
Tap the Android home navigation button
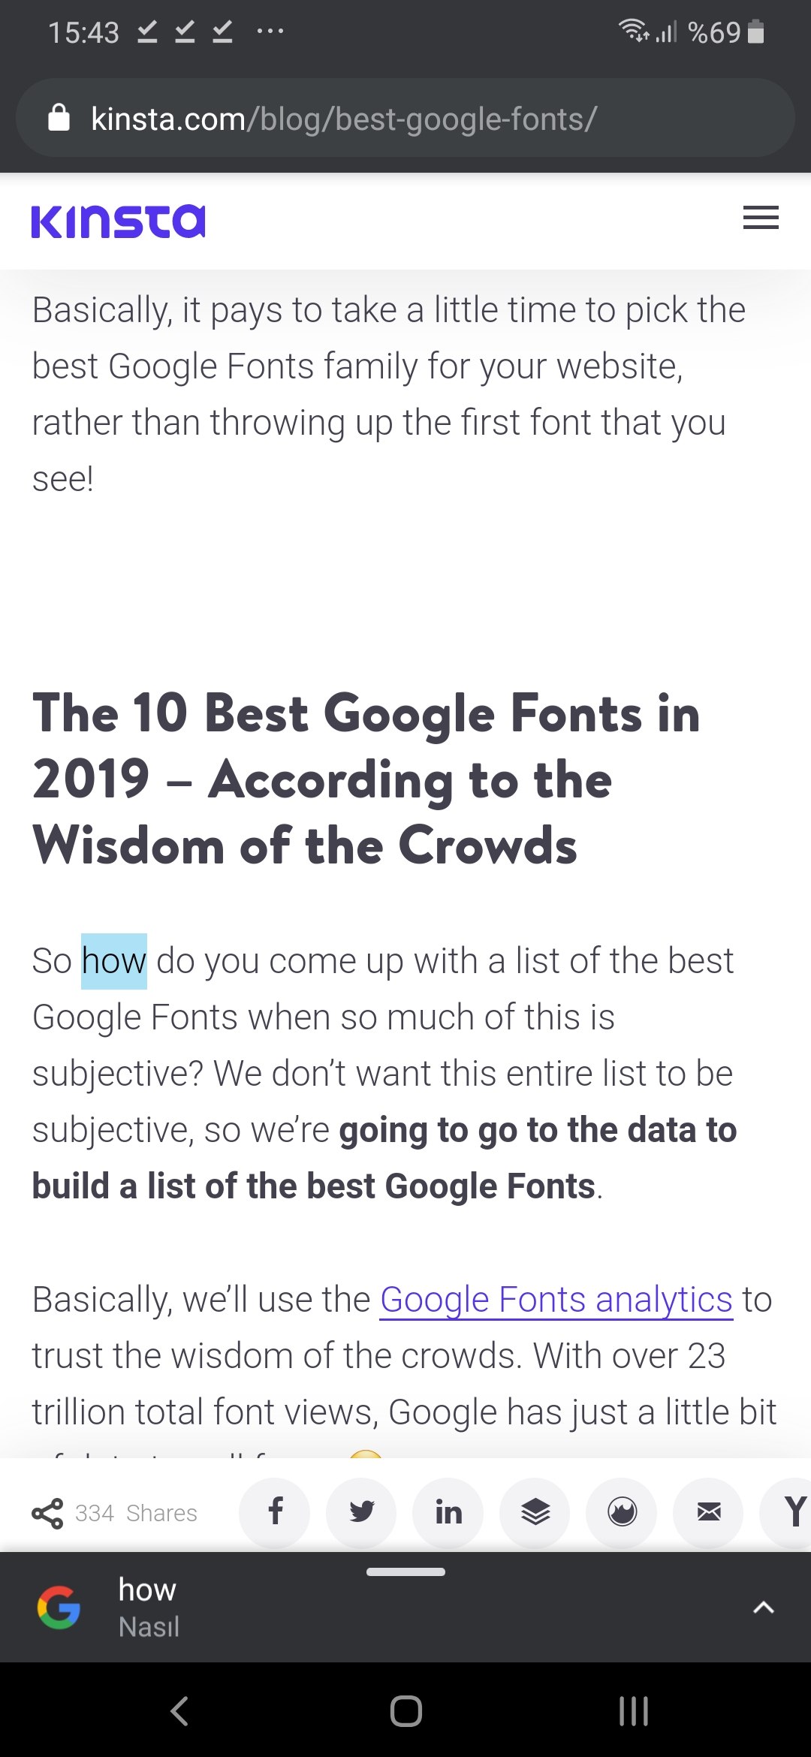(x=406, y=1711)
